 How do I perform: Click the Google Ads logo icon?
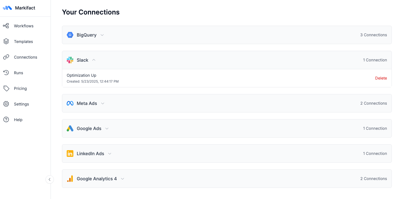tap(70, 128)
